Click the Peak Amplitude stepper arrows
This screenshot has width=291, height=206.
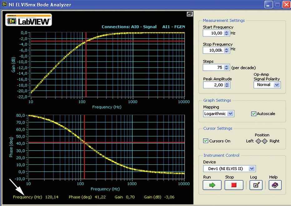[x=227, y=85]
